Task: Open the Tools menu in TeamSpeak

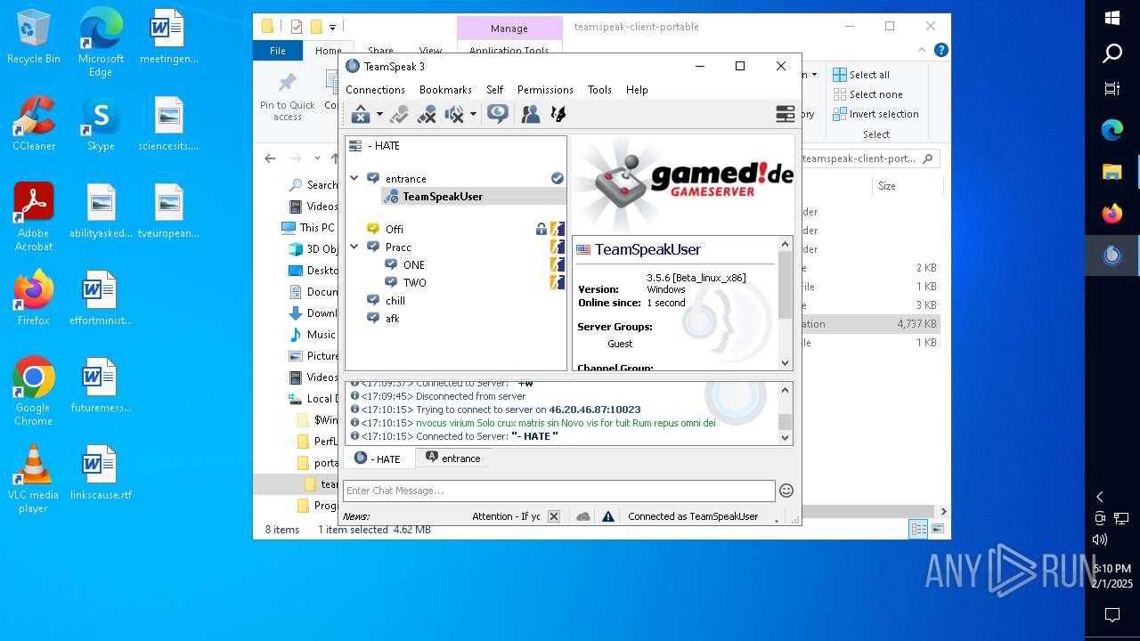Action: coord(599,90)
